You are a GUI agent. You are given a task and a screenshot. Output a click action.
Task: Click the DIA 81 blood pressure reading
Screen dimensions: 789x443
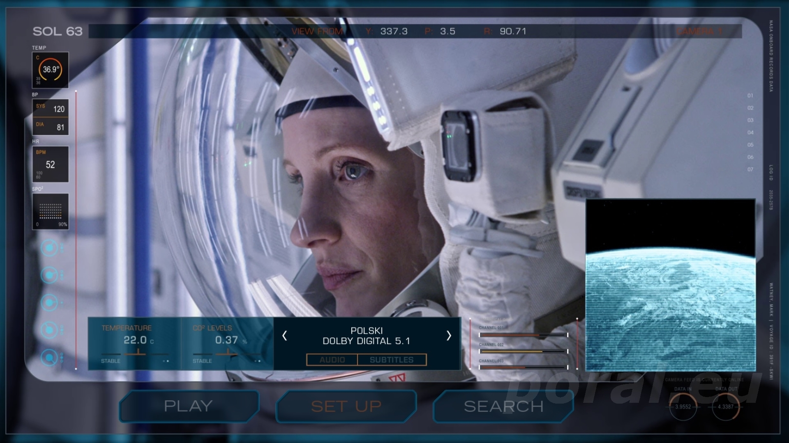tap(51, 126)
